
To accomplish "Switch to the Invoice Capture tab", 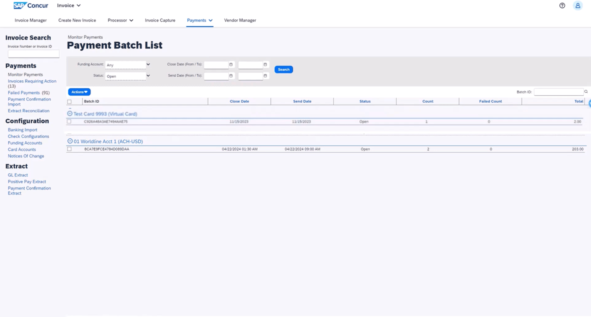I will pyautogui.click(x=160, y=20).
